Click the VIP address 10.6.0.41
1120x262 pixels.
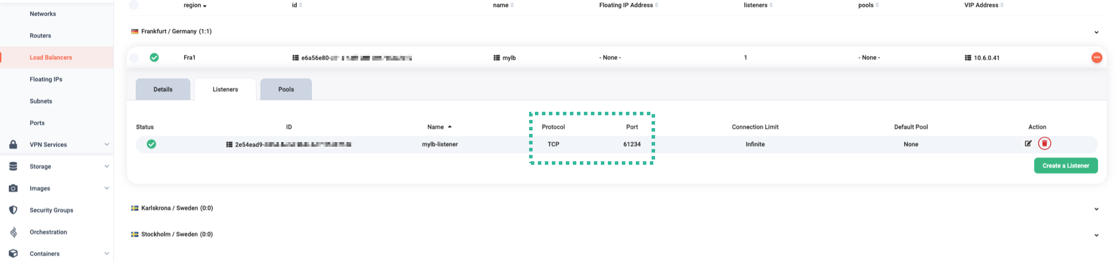point(986,58)
